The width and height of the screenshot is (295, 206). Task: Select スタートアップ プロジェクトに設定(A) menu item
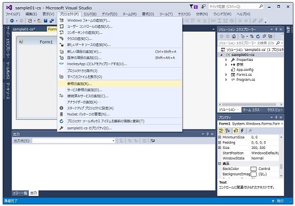point(119,108)
